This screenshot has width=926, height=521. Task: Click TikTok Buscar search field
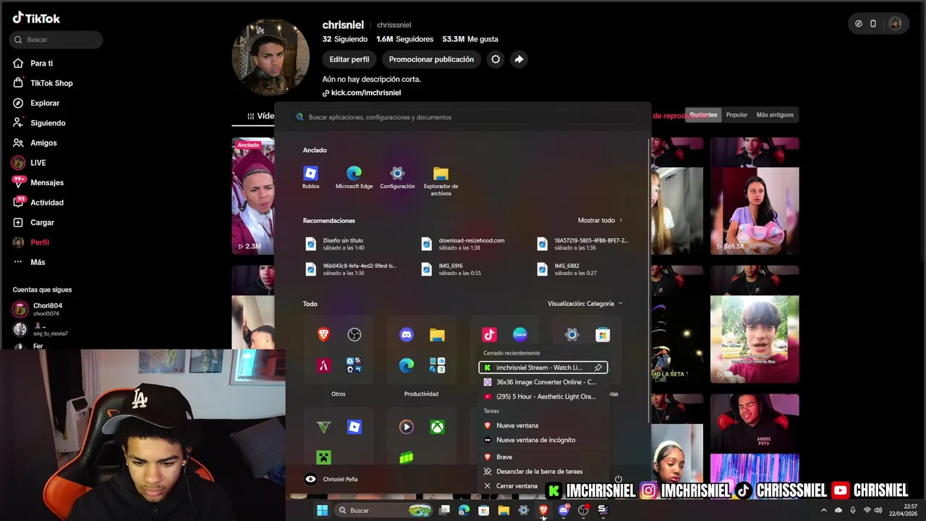click(x=56, y=40)
